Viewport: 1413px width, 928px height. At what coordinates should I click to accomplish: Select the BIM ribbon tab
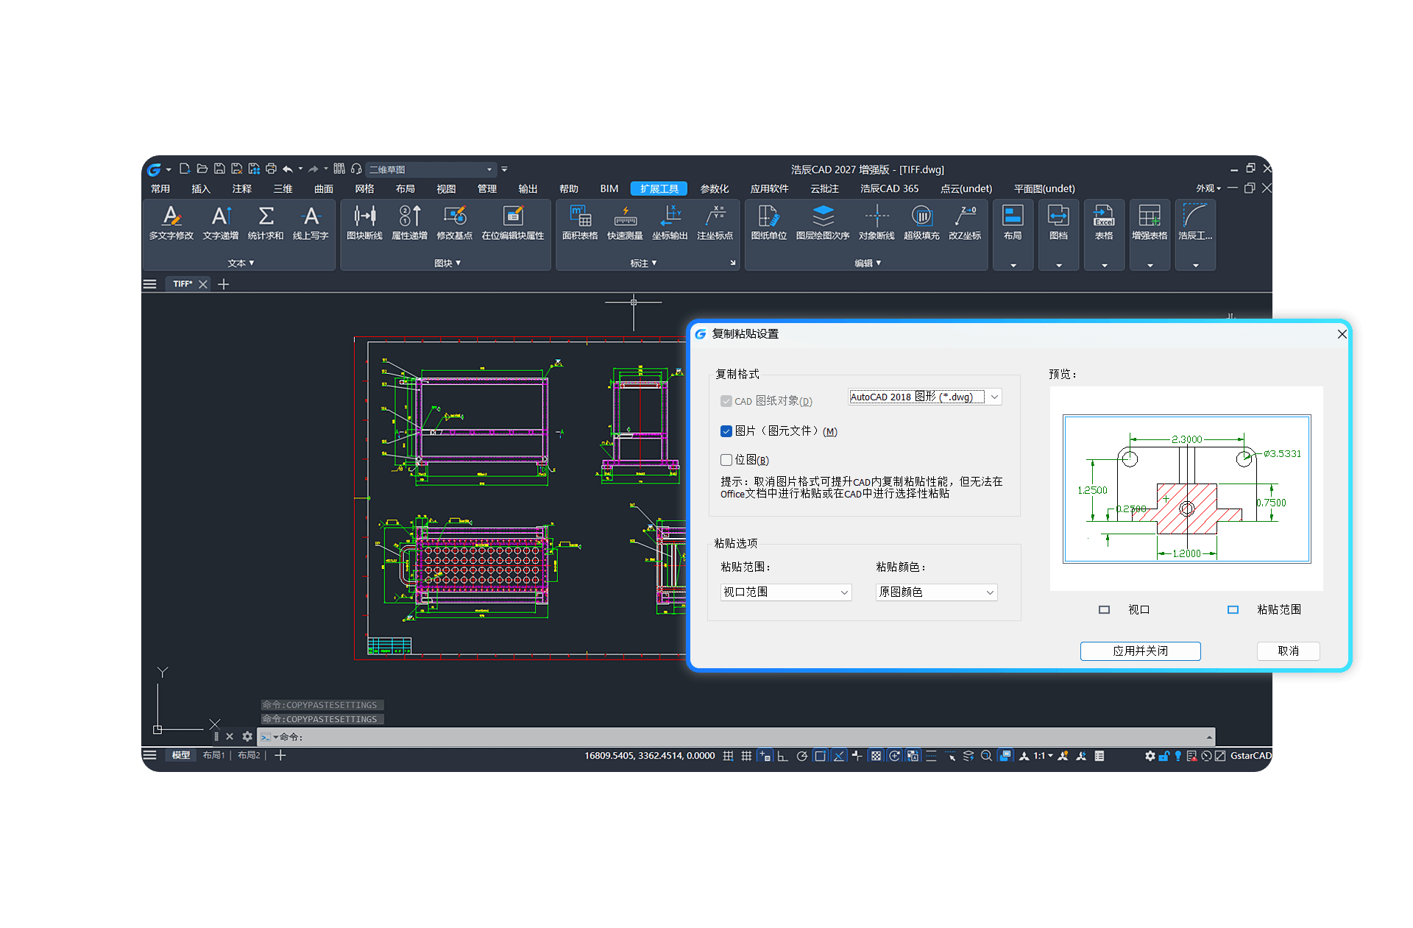coord(609,189)
